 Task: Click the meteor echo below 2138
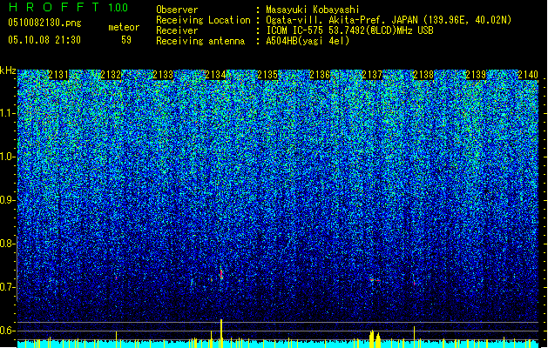point(415,283)
